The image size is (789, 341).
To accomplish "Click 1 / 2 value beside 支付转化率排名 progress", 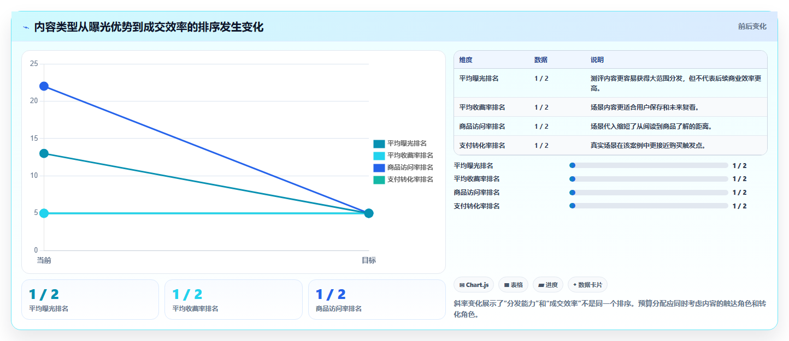I will click(739, 206).
